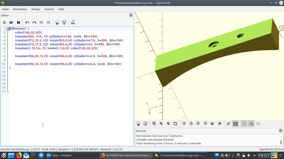Save the file with the floppy disk icon
Viewport: 284px width, 159px height.
(x=19, y=22)
